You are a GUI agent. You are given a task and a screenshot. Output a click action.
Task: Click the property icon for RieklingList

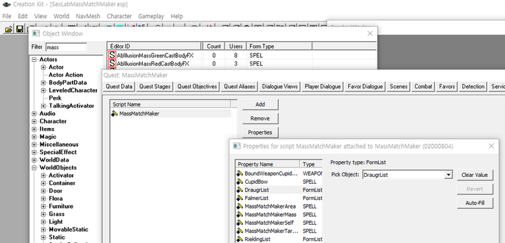point(240,239)
